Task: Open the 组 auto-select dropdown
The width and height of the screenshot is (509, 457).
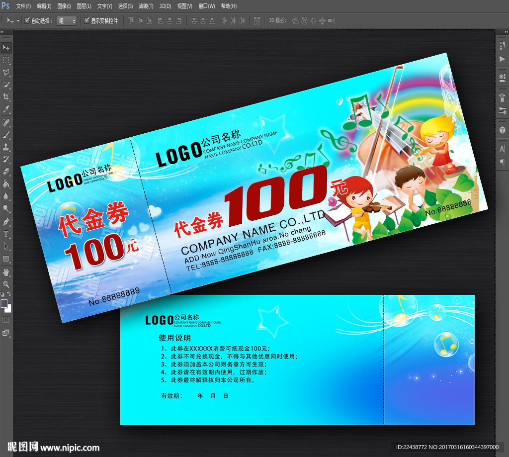Action: (67, 21)
